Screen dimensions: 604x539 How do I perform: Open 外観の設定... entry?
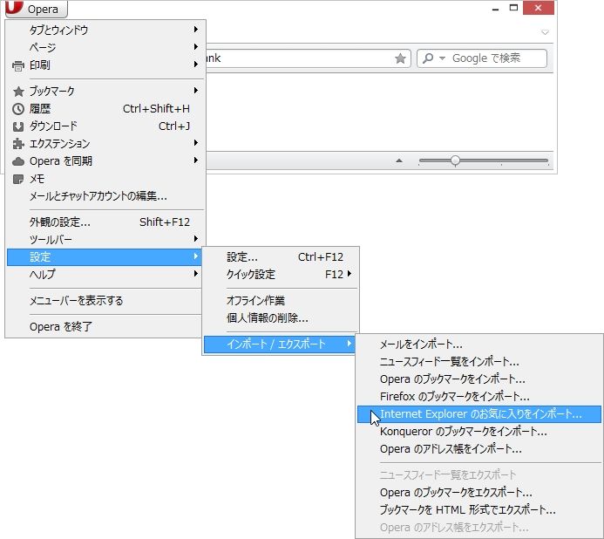coord(106,222)
